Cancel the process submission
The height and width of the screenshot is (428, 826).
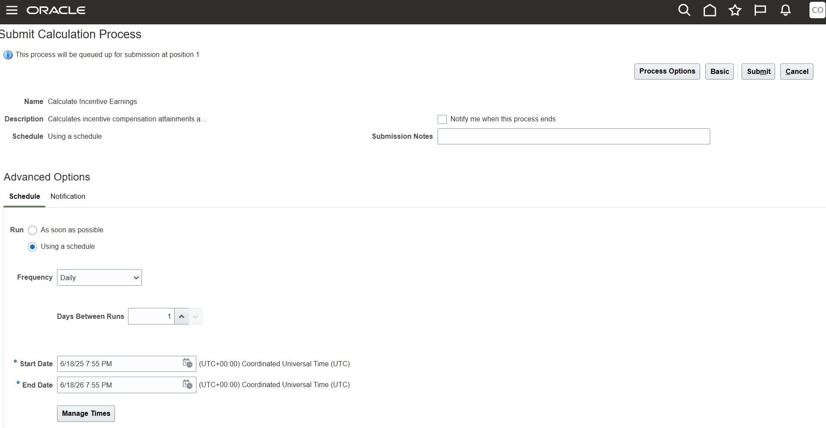click(797, 71)
